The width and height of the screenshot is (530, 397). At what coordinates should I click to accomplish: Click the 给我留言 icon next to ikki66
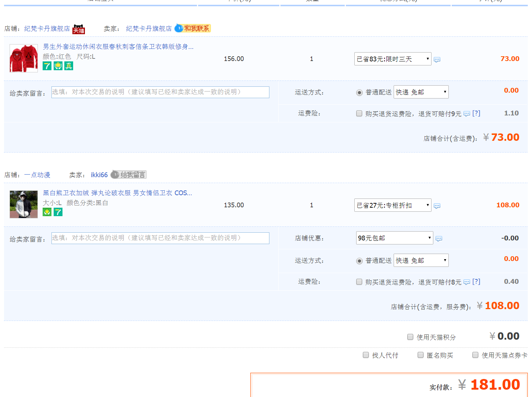[x=129, y=175]
